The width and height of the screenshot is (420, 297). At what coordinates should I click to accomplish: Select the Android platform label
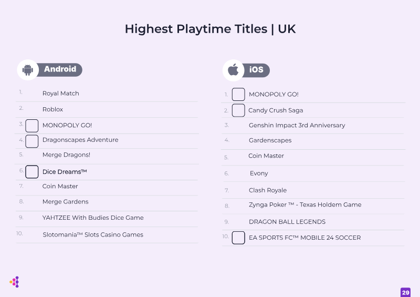60,69
